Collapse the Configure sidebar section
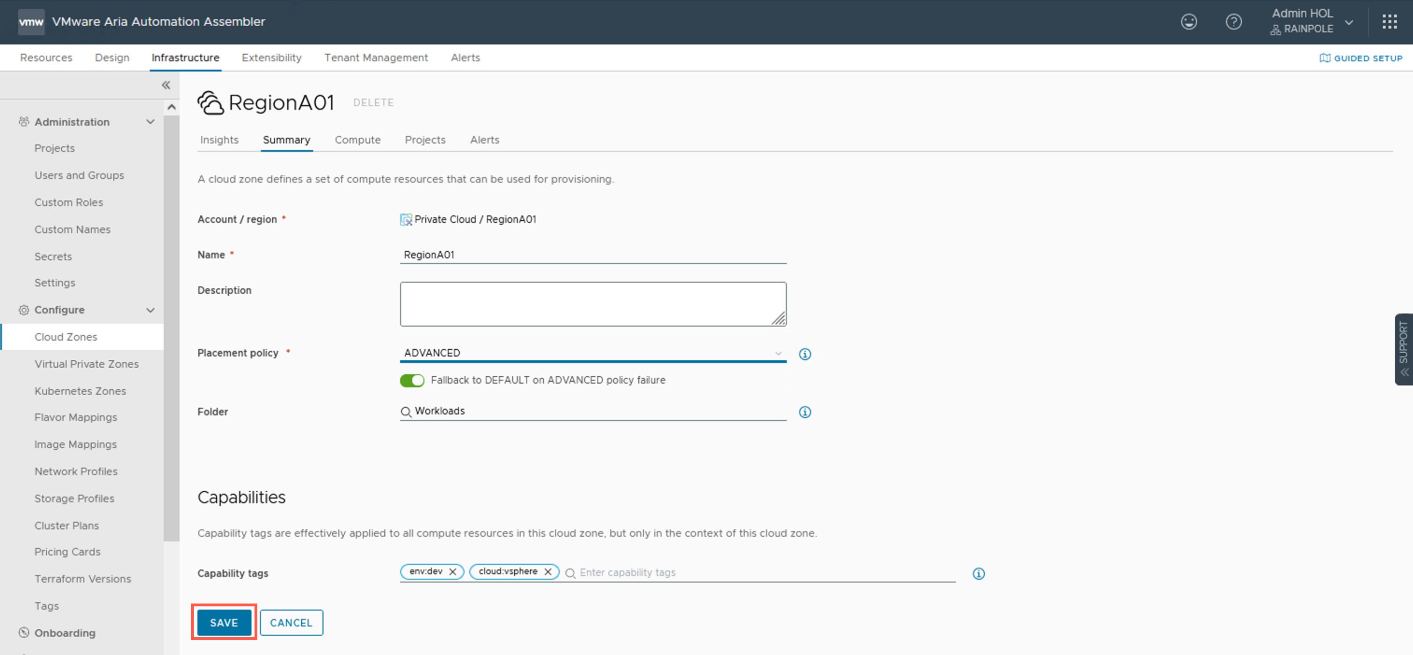1413x655 pixels. (x=150, y=310)
